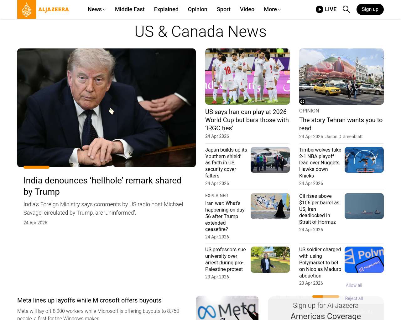401x320 pixels.
Task: Open the Opinion section
Action: pyautogui.click(x=198, y=9)
